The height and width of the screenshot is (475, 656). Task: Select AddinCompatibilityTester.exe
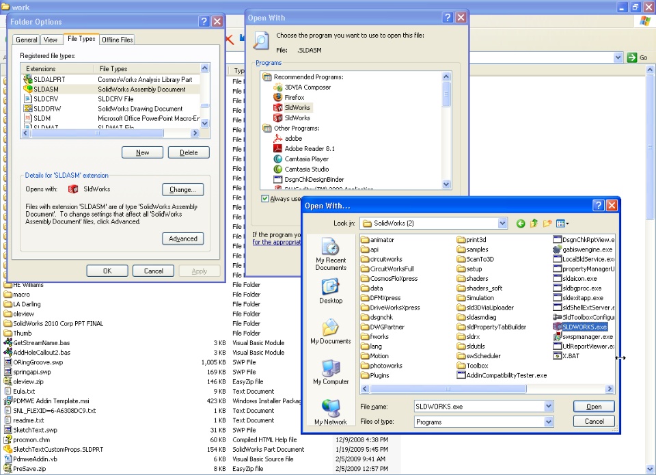[502, 375]
